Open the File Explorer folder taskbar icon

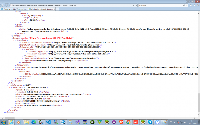point(26,122)
